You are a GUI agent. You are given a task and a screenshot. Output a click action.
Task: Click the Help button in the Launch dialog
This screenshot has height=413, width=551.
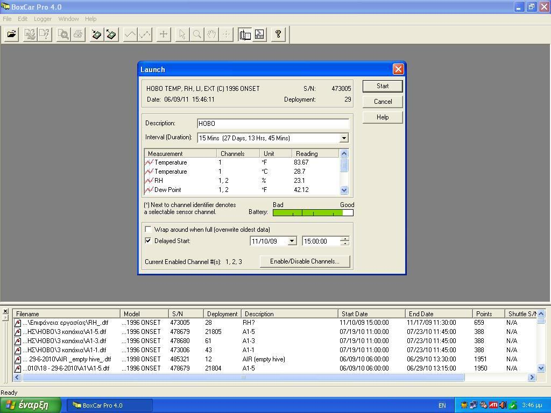[383, 117]
